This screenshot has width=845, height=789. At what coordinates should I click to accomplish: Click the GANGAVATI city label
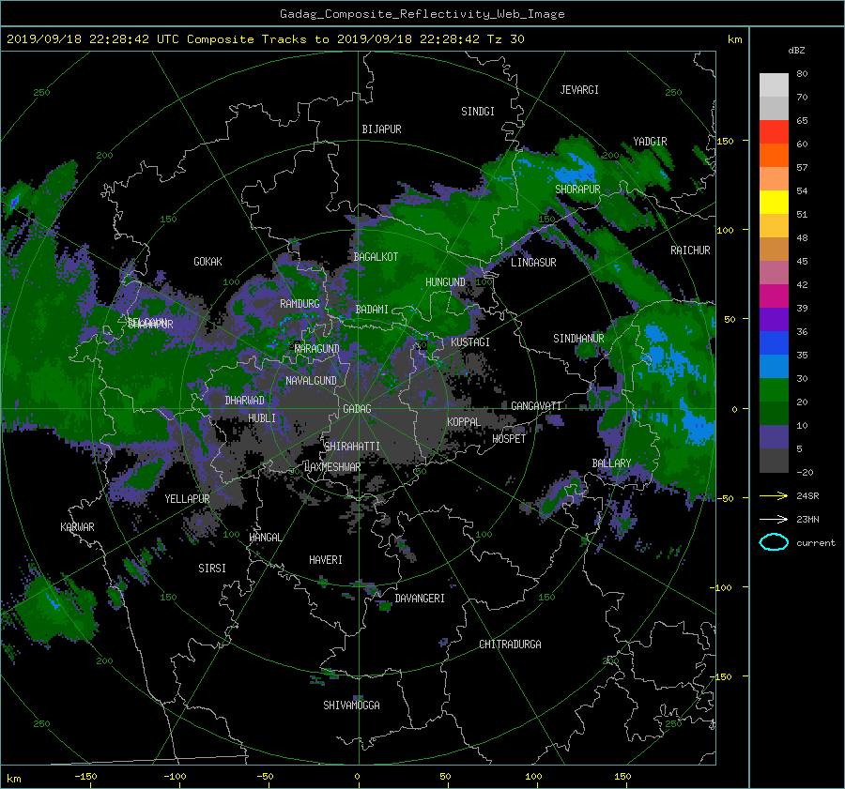pyautogui.click(x=536, y=406)
